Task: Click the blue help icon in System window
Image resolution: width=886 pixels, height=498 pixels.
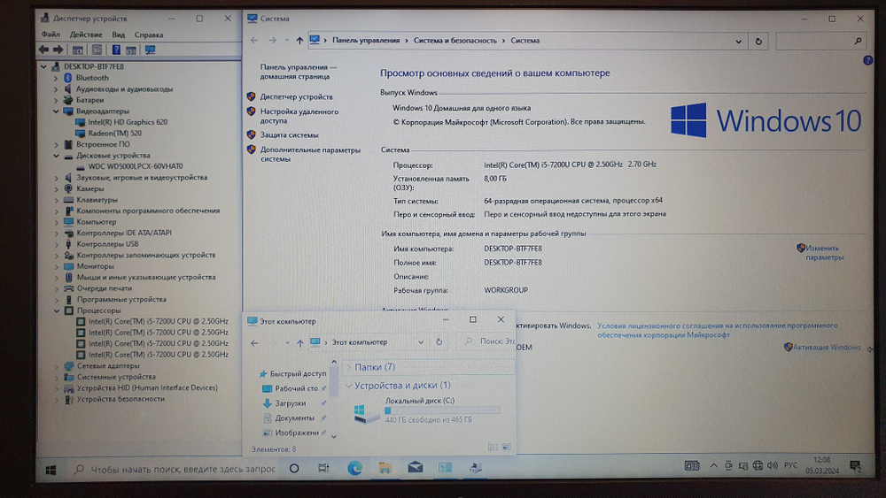Action: pyautogui.click(x=868, y=60)
